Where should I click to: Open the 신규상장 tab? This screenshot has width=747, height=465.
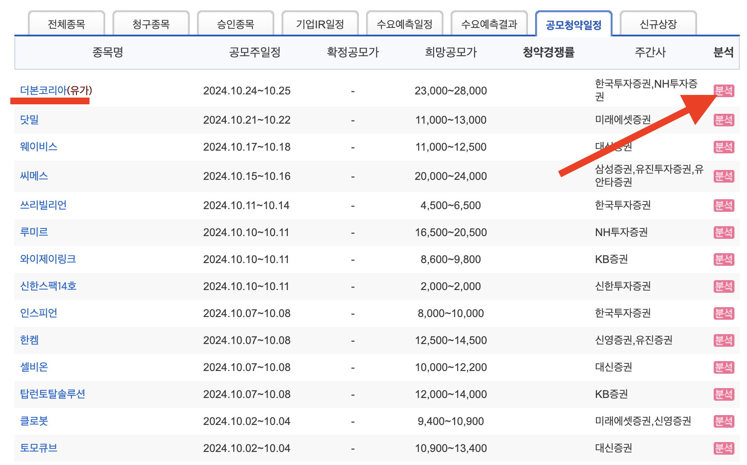coord(658,25)
